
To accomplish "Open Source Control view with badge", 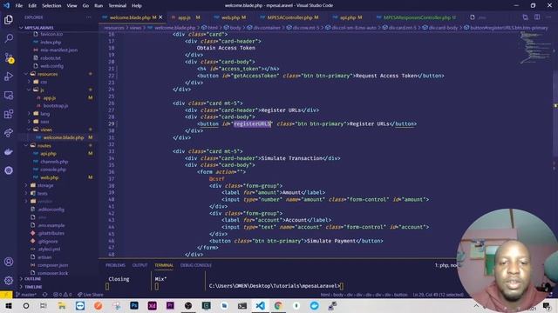I will pos(9,57).
